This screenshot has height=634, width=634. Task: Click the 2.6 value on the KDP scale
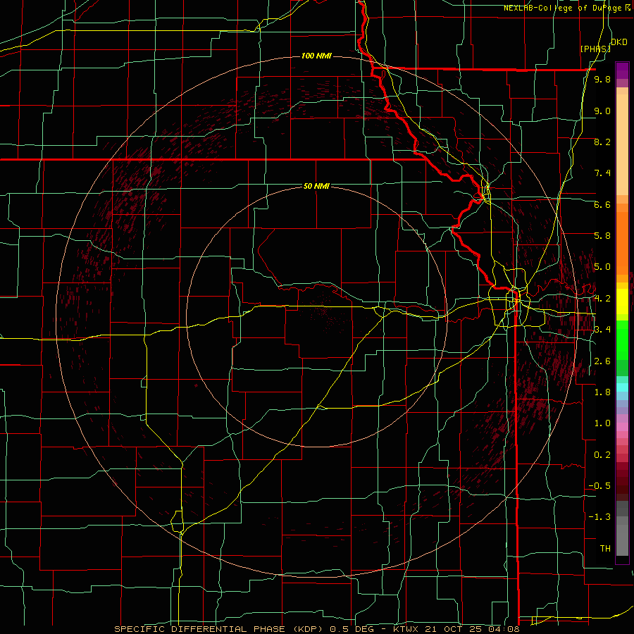(x=602, y=361)
